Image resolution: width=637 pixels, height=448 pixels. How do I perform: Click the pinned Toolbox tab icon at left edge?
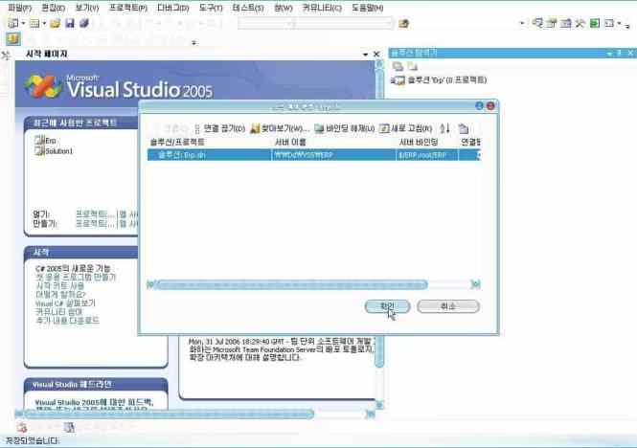point(6,56)
